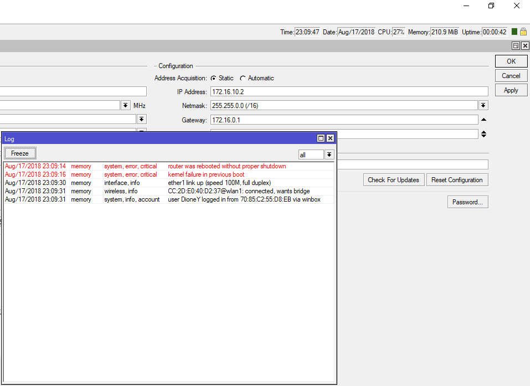Click the IP Address field 172.16.10.2
The image size is (530, 386).
point(349,91)
